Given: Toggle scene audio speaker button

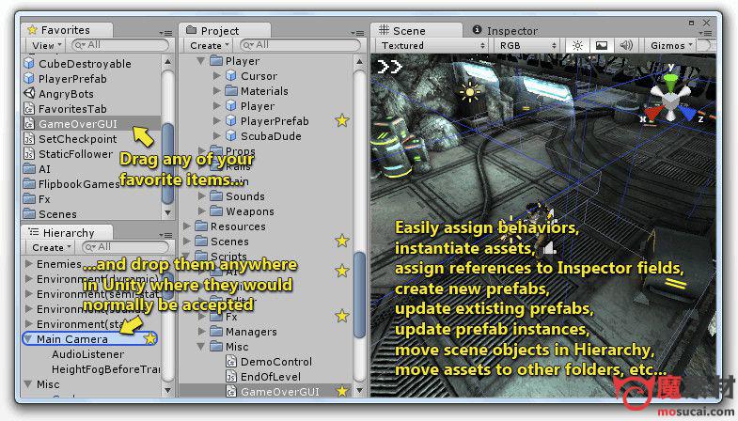Looking at the screenshot, I should tap(626, 46).
